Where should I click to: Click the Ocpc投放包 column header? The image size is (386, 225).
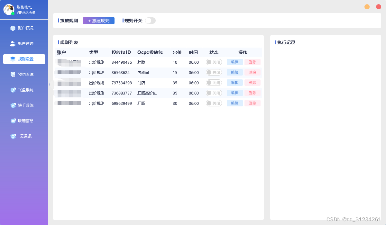[x=150, y=52]
